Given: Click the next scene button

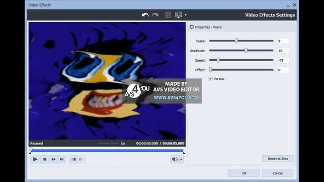Looking at the screenshot, I should [x=82, y=159].
